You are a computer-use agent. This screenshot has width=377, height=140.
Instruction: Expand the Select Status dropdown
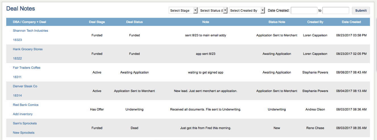[213, 11]
